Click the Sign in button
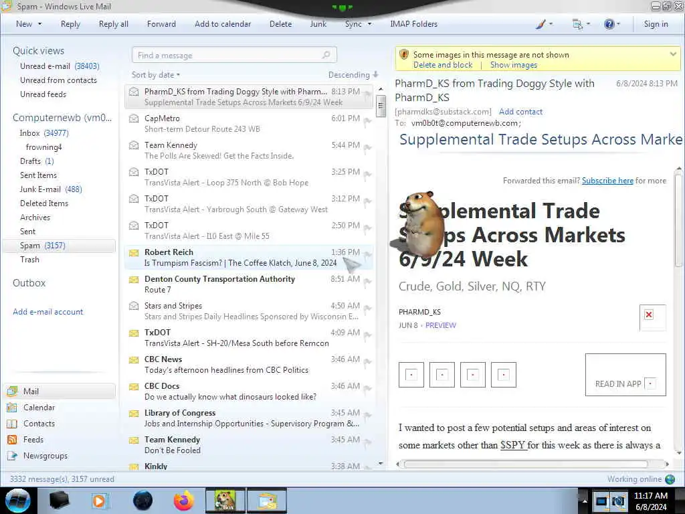 click(x=656, y=25)
